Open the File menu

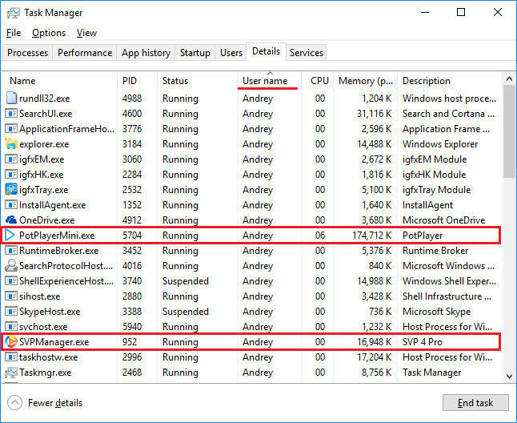click(x=14, y=33)
